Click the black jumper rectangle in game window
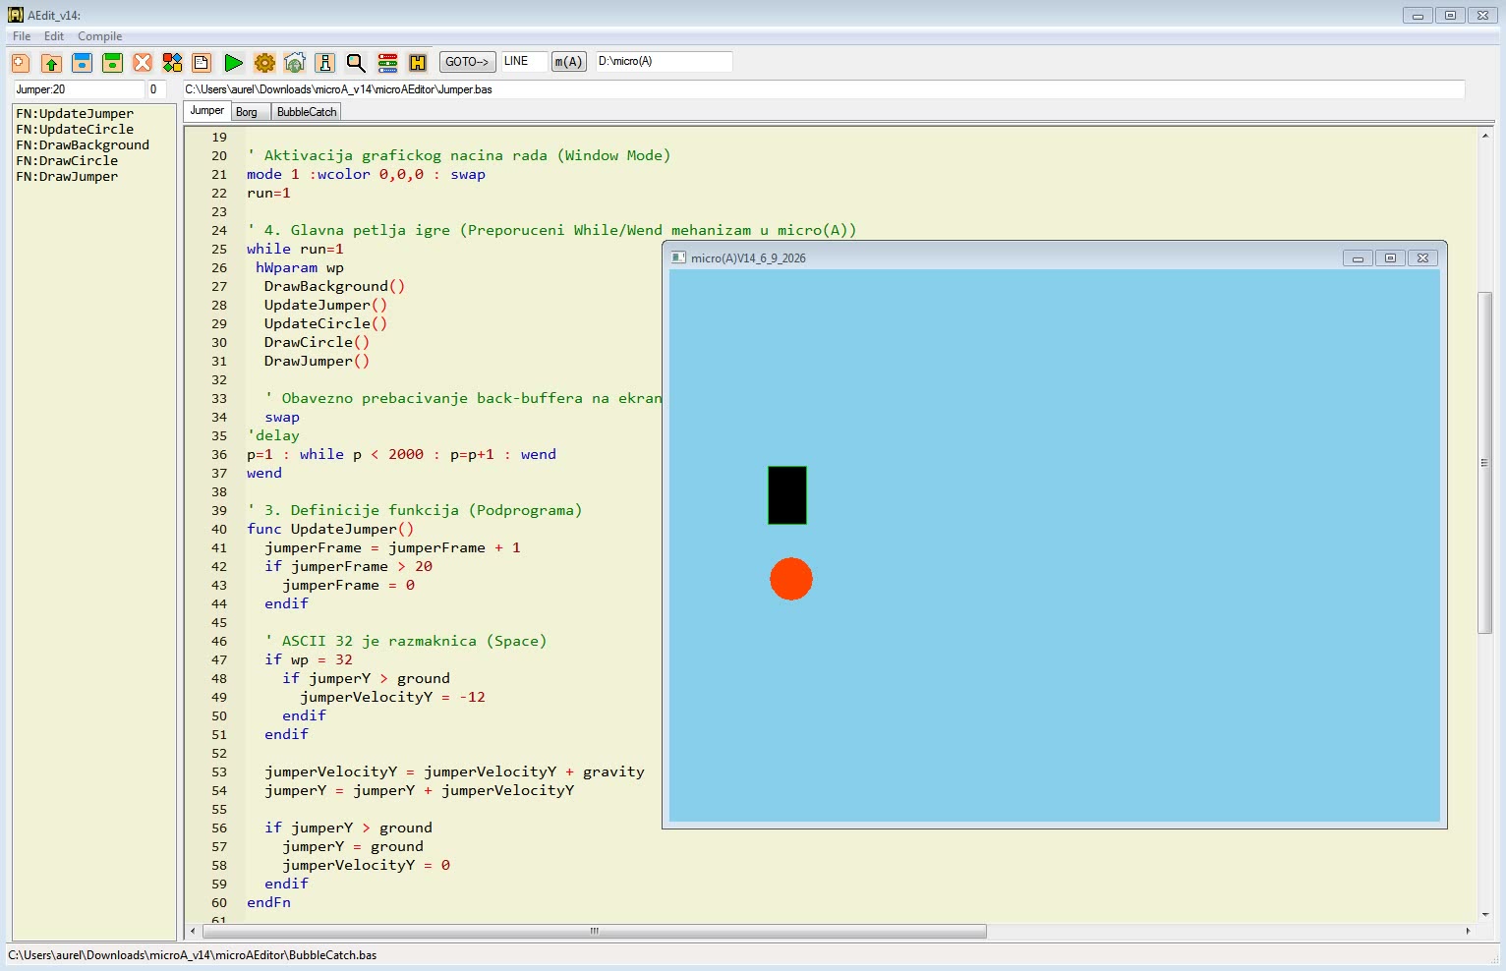The width and height of the screenshot is (1506, 971). [787, 495]
